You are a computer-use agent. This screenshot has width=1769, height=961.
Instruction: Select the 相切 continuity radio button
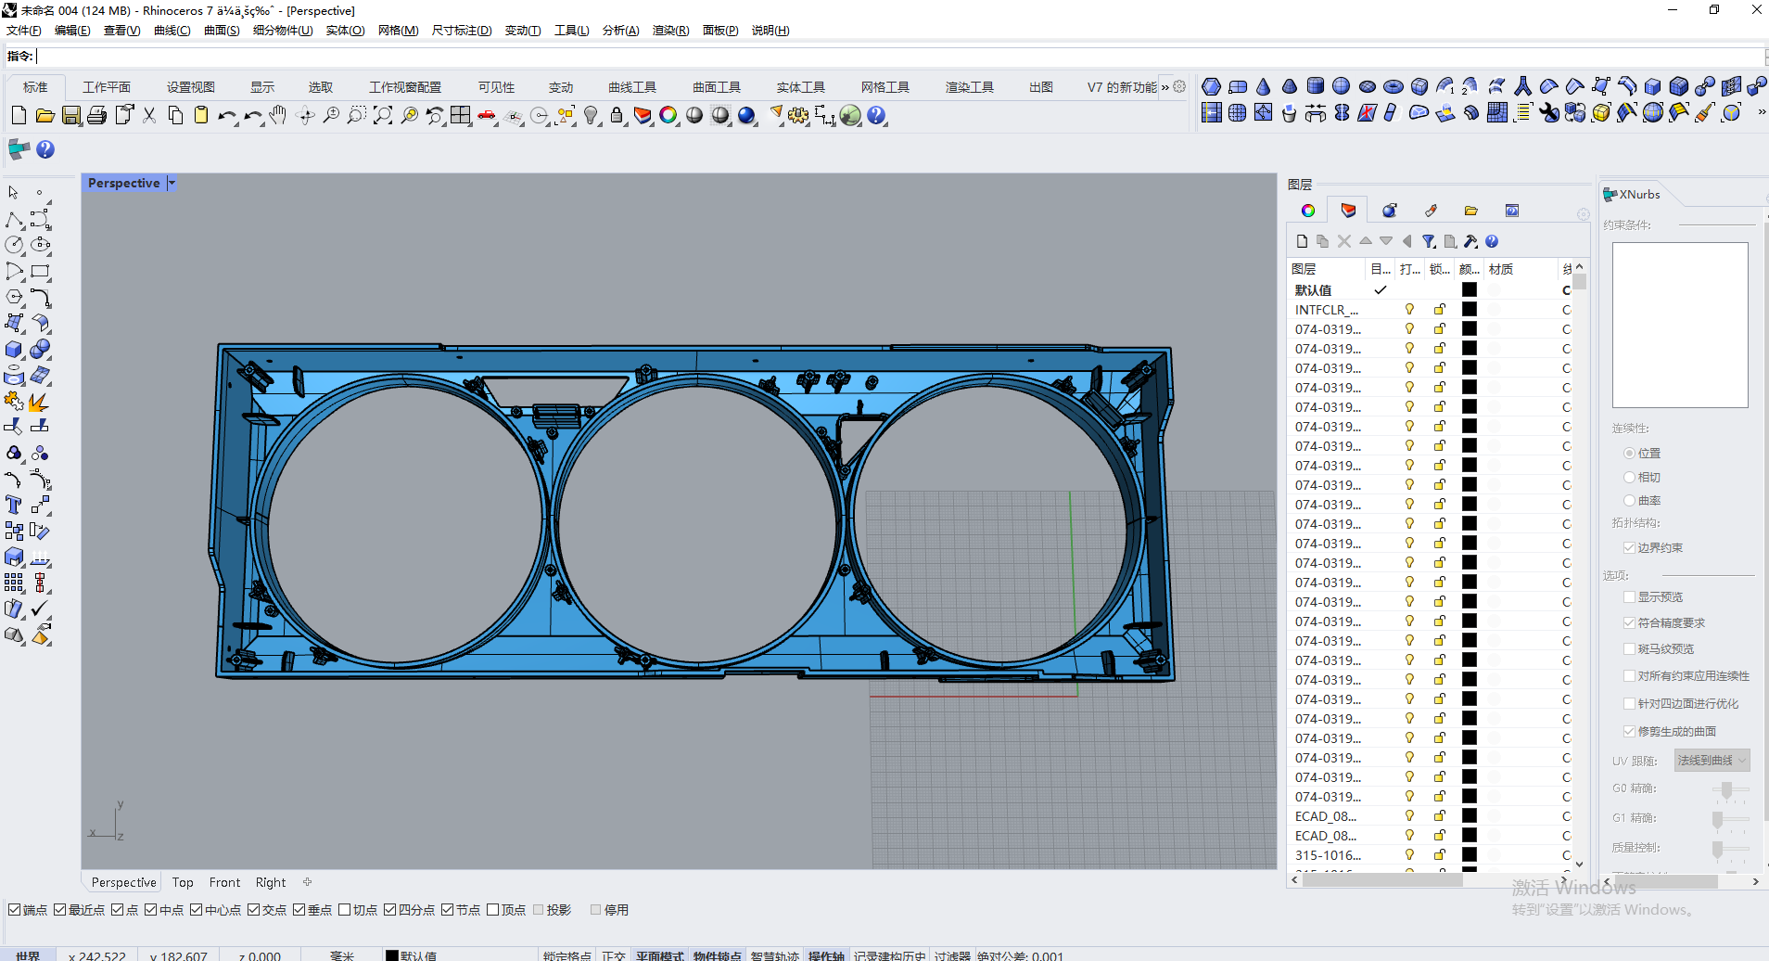tap(1630, 476)
